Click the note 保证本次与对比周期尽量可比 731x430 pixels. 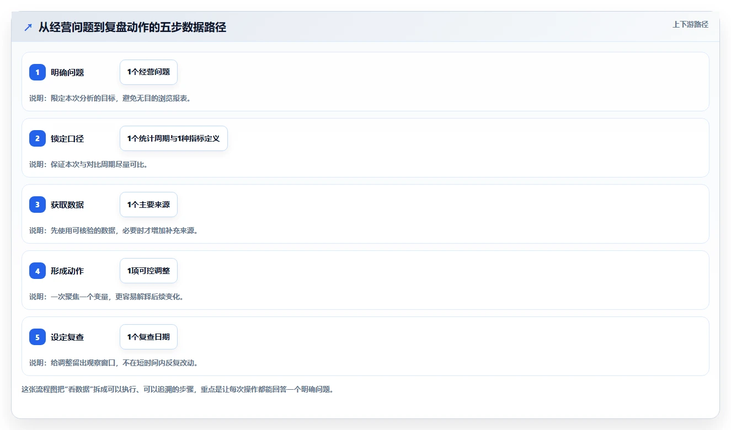click(88, 164)
